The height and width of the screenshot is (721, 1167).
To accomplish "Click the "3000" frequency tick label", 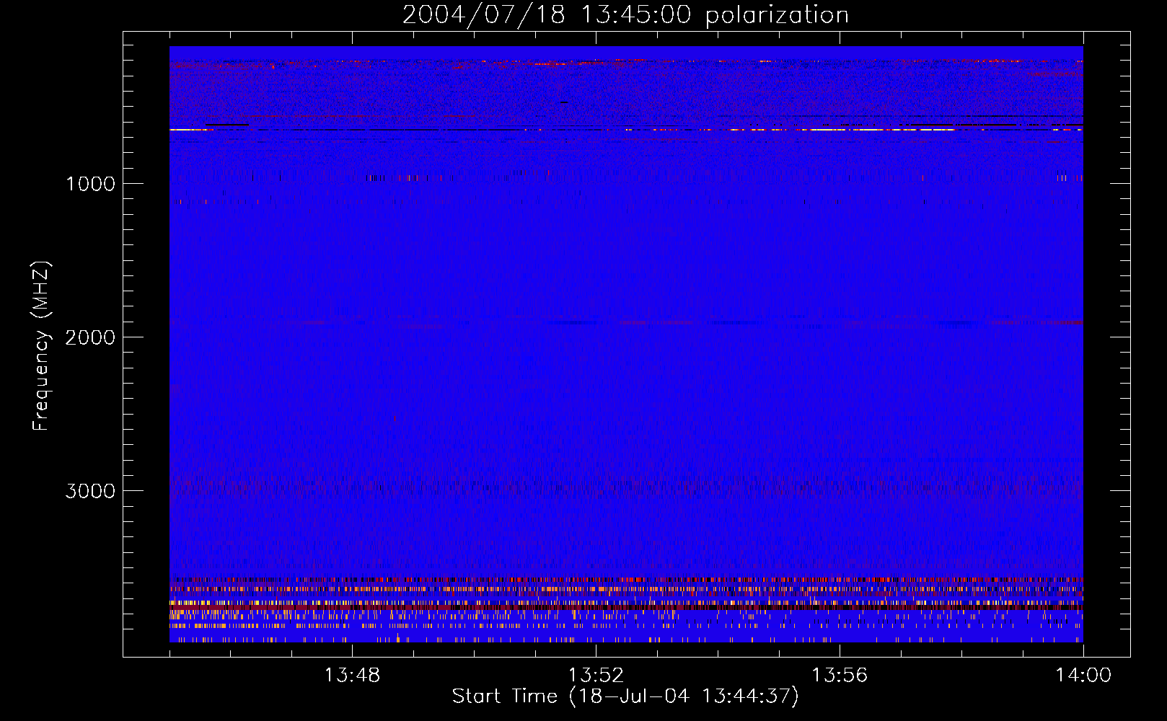I will tap(90, 491).
